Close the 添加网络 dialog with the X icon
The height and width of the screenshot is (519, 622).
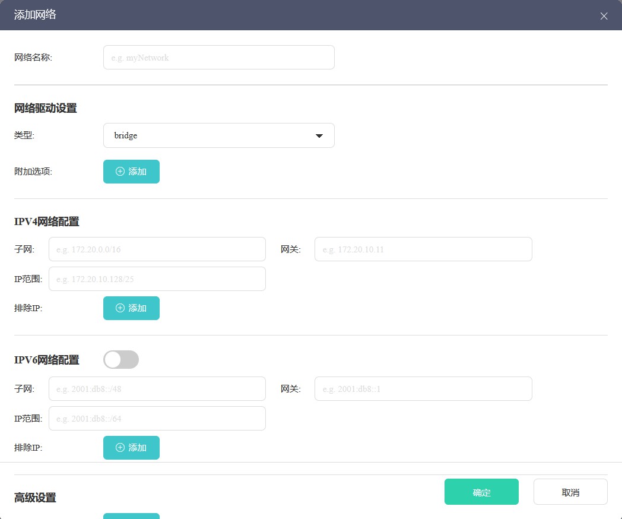(604, 16)
